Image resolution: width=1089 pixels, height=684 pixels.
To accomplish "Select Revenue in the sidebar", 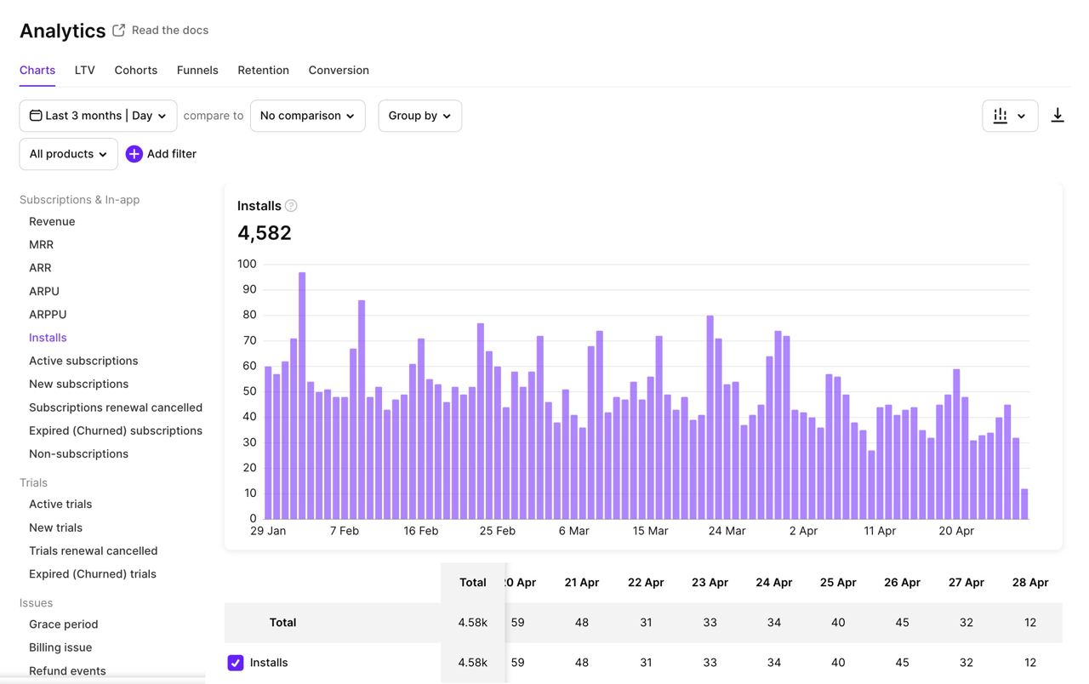I will [52, 221].
